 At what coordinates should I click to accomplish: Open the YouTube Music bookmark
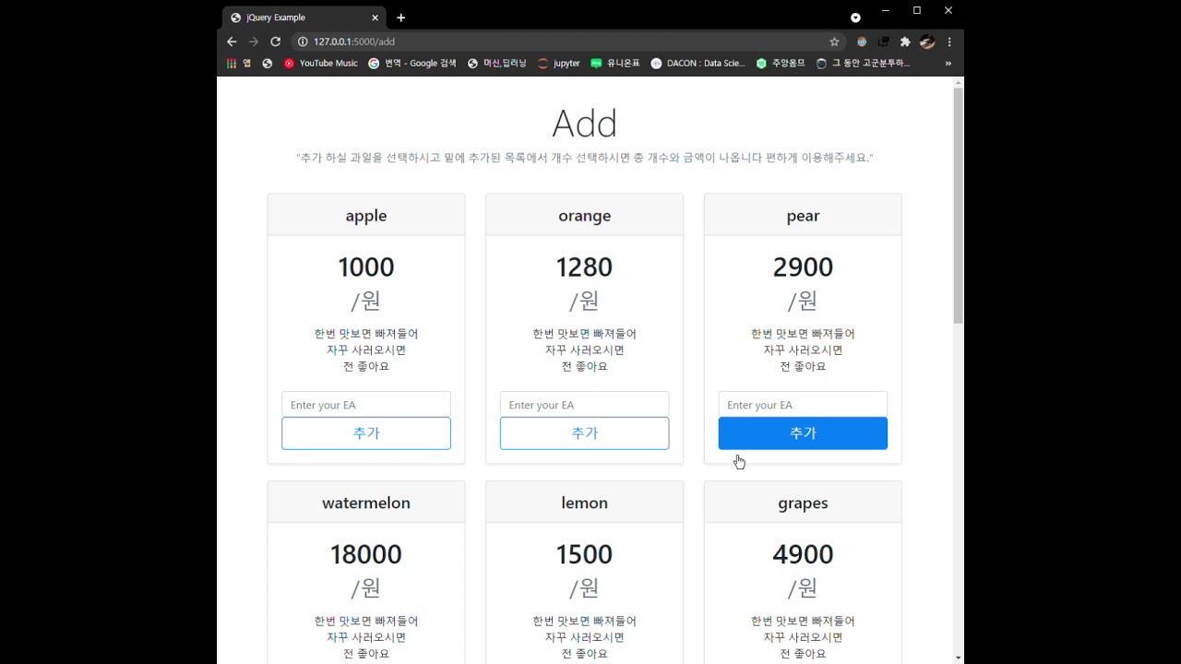coord(320,64)
